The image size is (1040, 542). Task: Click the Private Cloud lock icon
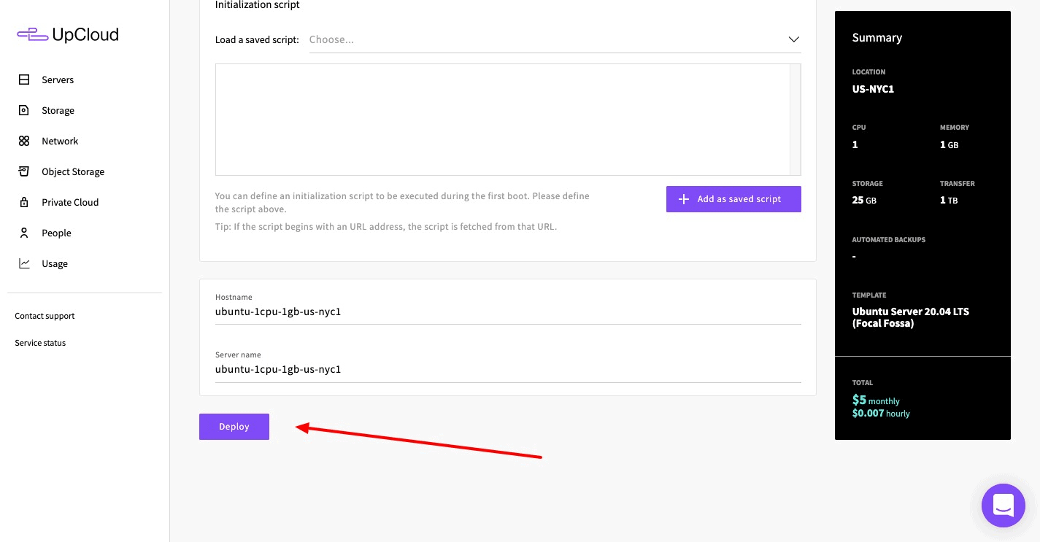(x=24, y=202)
